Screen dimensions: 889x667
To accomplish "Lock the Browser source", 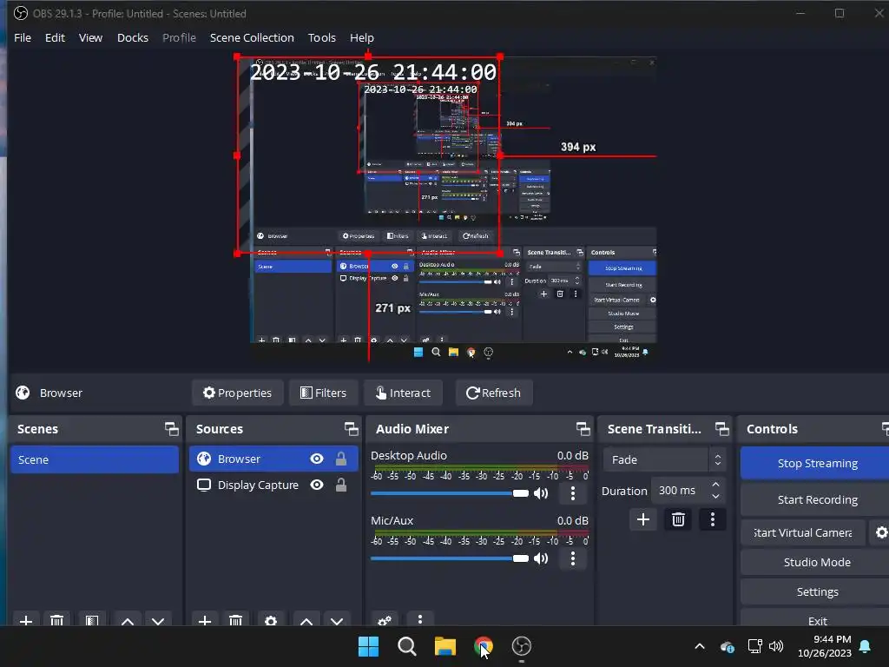I will tap(340, 459).
